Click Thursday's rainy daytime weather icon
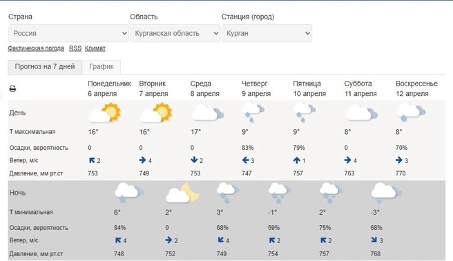 253,113
